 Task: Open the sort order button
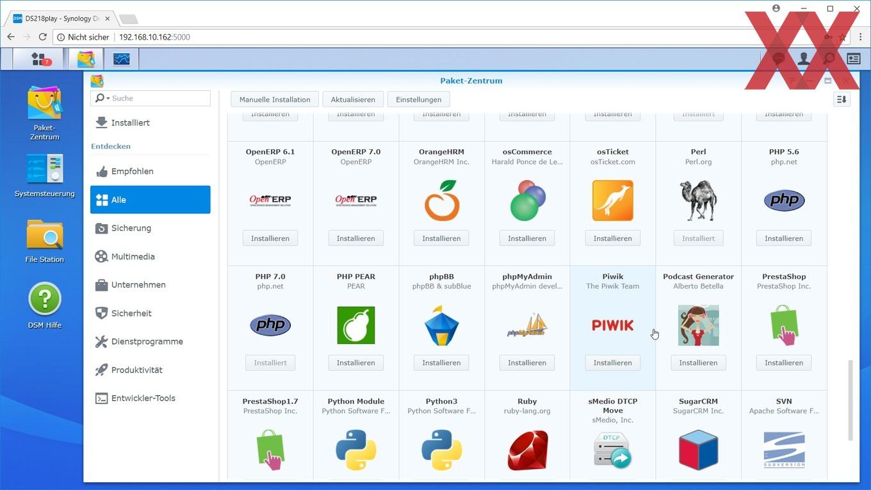[x=842, y=99]
